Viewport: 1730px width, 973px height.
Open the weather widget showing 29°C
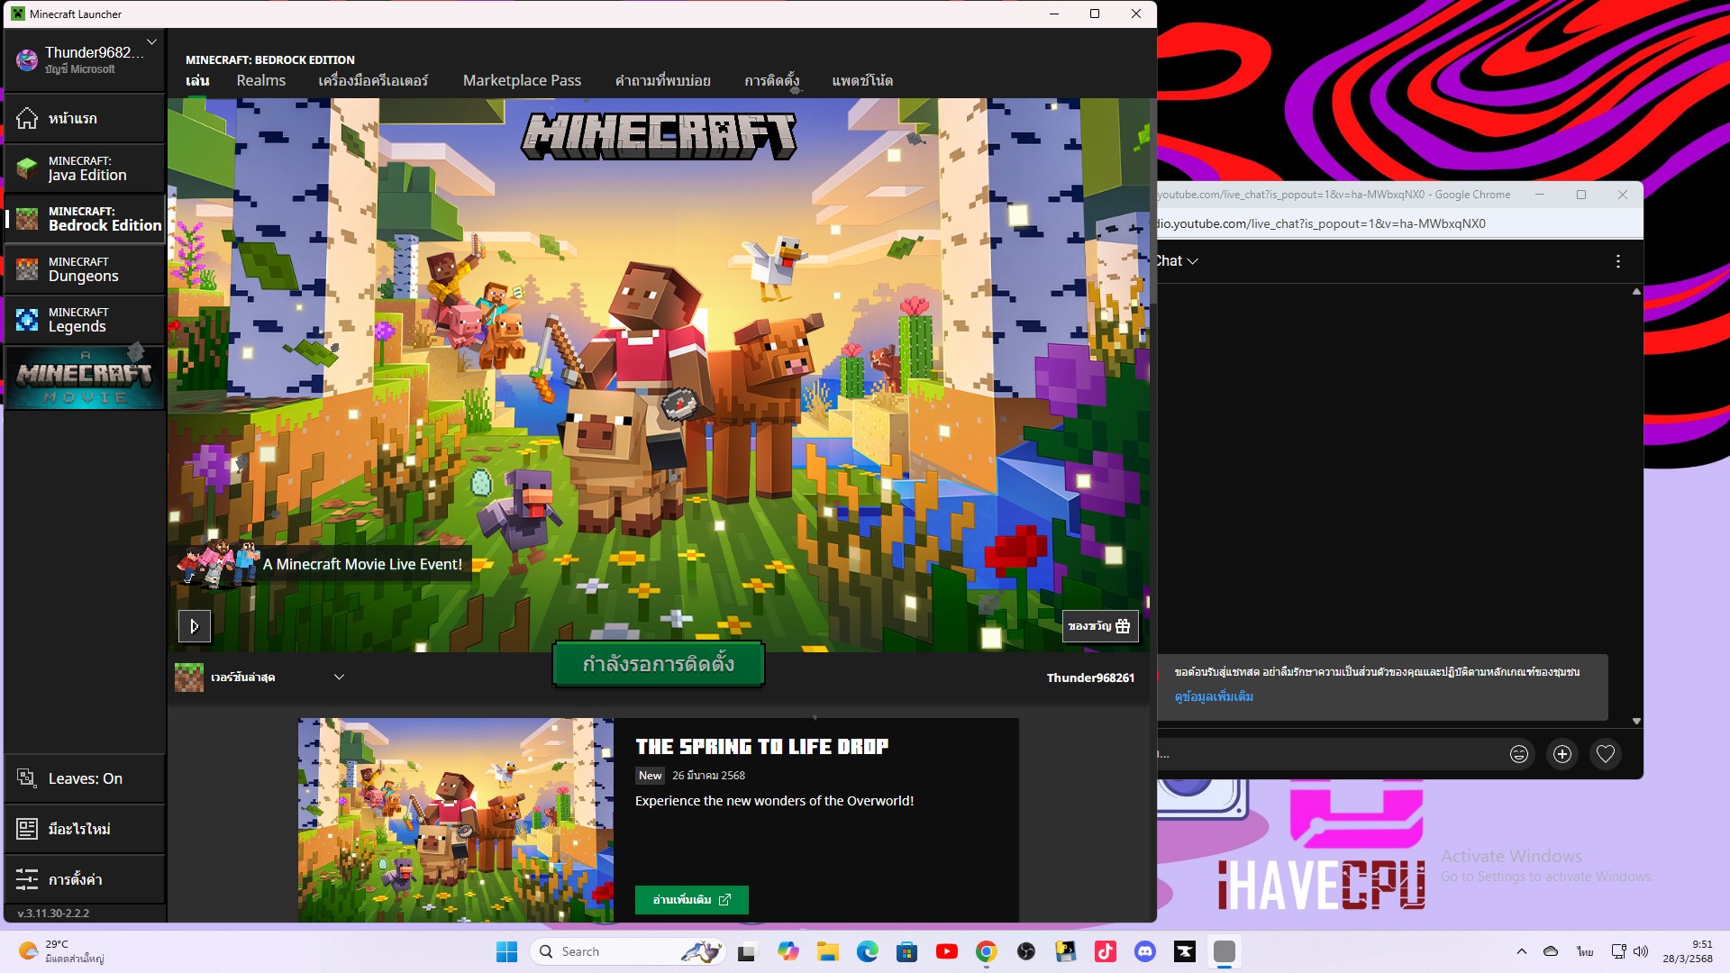[x=63, y=951]
